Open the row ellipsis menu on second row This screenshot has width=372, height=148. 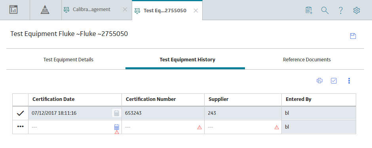click(21, 126)
